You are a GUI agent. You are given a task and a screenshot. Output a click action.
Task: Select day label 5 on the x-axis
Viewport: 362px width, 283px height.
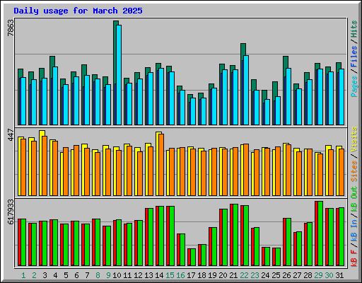[x=66, y=275]
